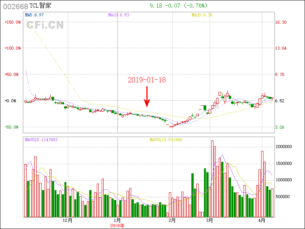Click the -50.0% percentage axis label
This screenshot has width=305, height=229.
coord(13,127)
